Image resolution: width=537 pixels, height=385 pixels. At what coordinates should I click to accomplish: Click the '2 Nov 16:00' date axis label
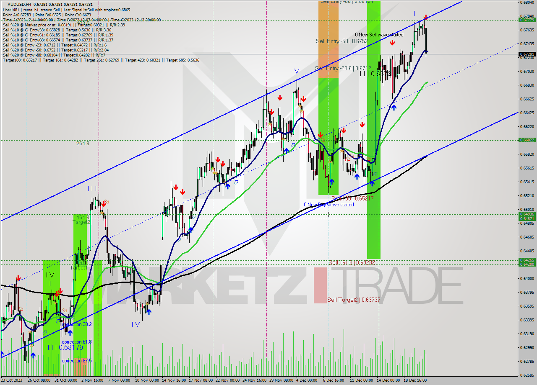(93, 380)
